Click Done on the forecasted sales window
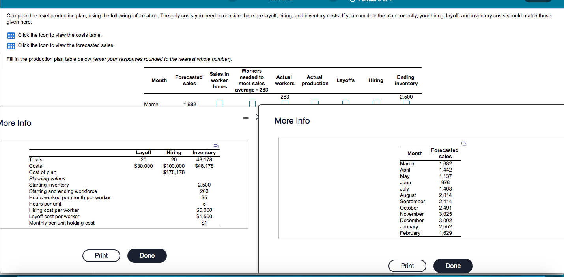Image resolution: width=564 pixels, height=277 pixels. click(x=453, y=266)
